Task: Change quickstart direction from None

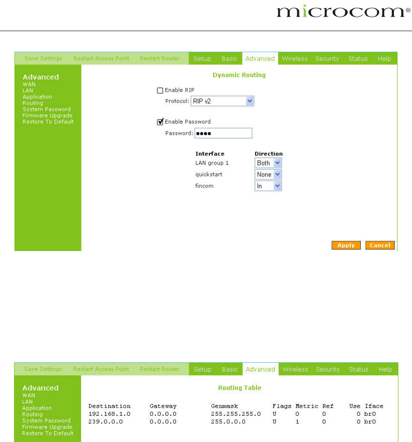Action: [x=268, y=174]
